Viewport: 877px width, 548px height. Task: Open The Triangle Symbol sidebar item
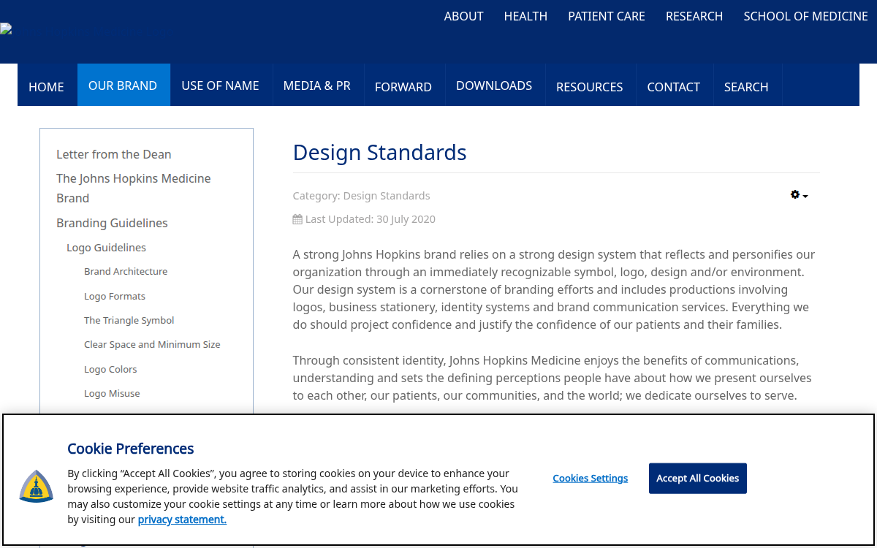click(129, 320)
